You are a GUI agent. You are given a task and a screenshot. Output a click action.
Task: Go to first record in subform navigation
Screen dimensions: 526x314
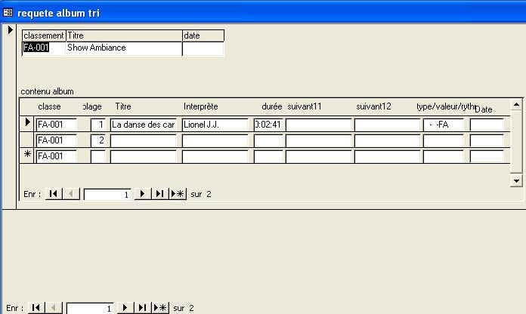(53, 194)
